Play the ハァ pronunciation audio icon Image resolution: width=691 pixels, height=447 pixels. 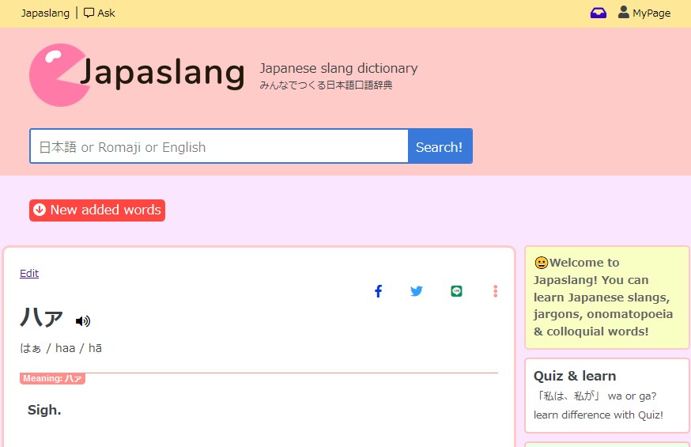83,320
